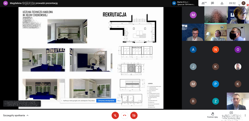Image resolution: width=249 pixels, height=121 pixels.
Task: Expand Szczegóły spotkania details chevron
Action: click(27, 115)
